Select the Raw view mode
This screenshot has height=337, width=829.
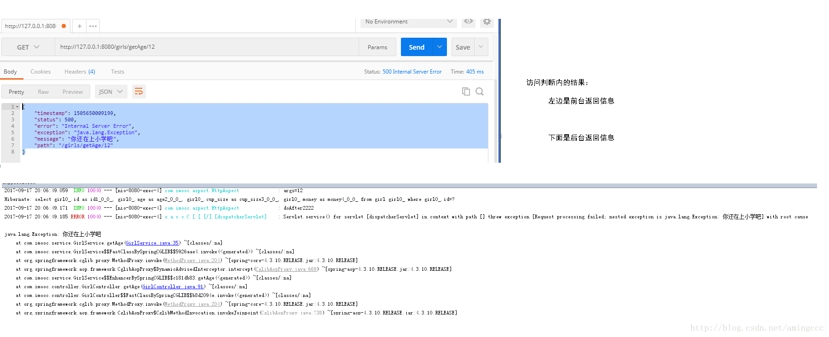(x=43, y=92)
